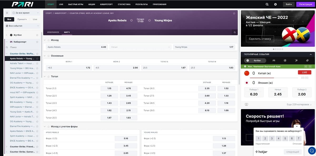Favorite the Исход market with its star
The image size is (316, 156).
(x=48, y=40)
